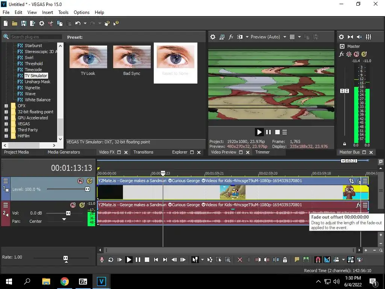Copy using the toolbar copy icon

click(x=60, y=23)
